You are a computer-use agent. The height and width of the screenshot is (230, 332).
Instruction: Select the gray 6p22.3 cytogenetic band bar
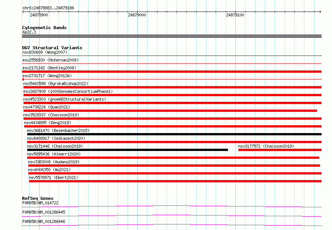click(x=172, y=36)
